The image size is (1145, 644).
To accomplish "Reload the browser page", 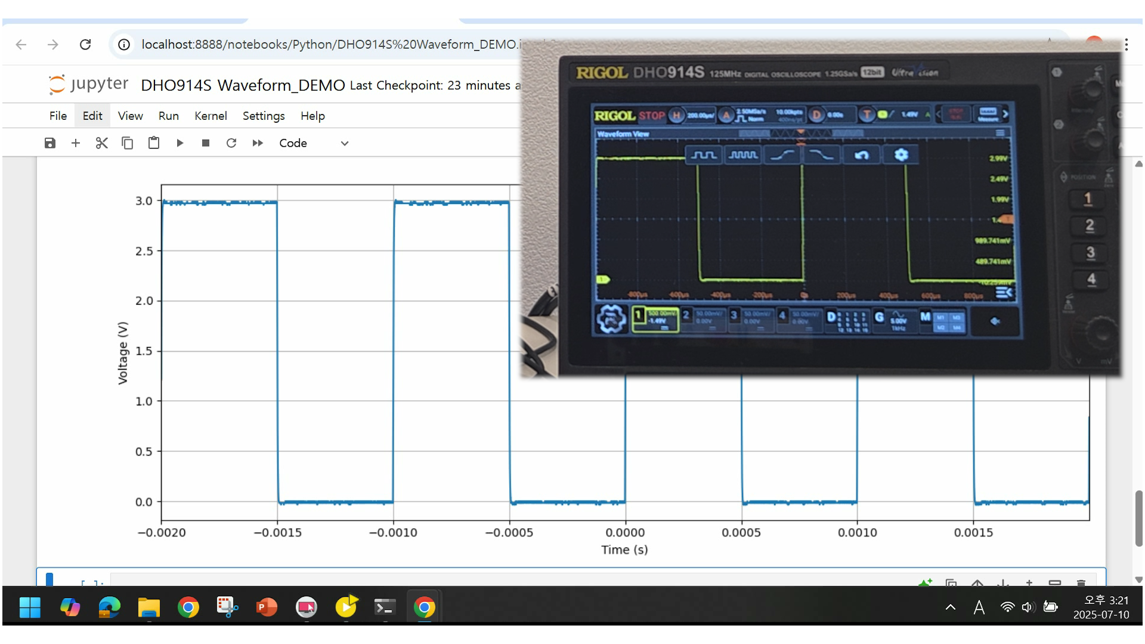I will 85,45.
